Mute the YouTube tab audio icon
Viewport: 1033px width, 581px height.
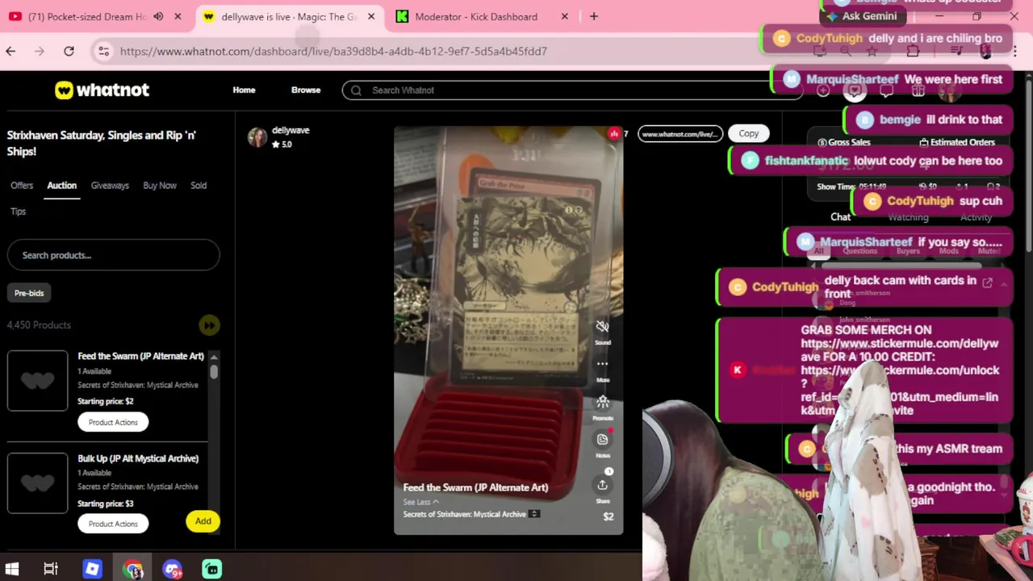158,16
